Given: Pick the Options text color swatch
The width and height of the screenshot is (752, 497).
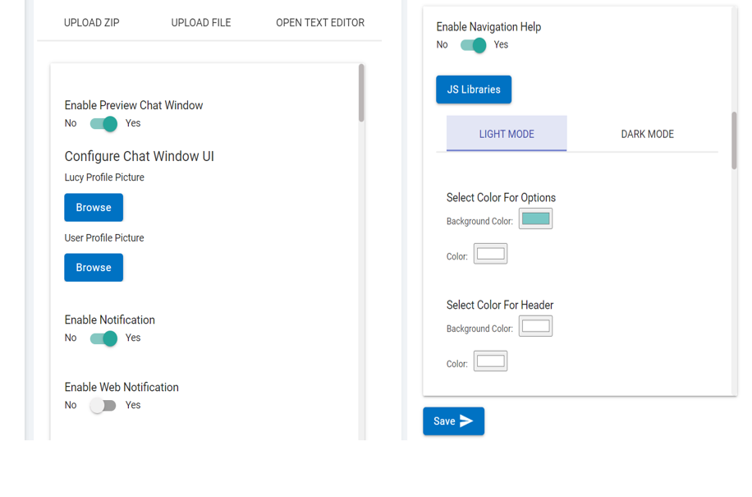Looking at the screenshot, I should (490, 254).
